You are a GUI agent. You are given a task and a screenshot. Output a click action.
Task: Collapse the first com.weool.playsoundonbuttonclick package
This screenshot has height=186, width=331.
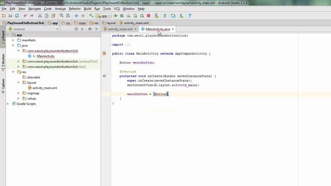pos(19,51)
